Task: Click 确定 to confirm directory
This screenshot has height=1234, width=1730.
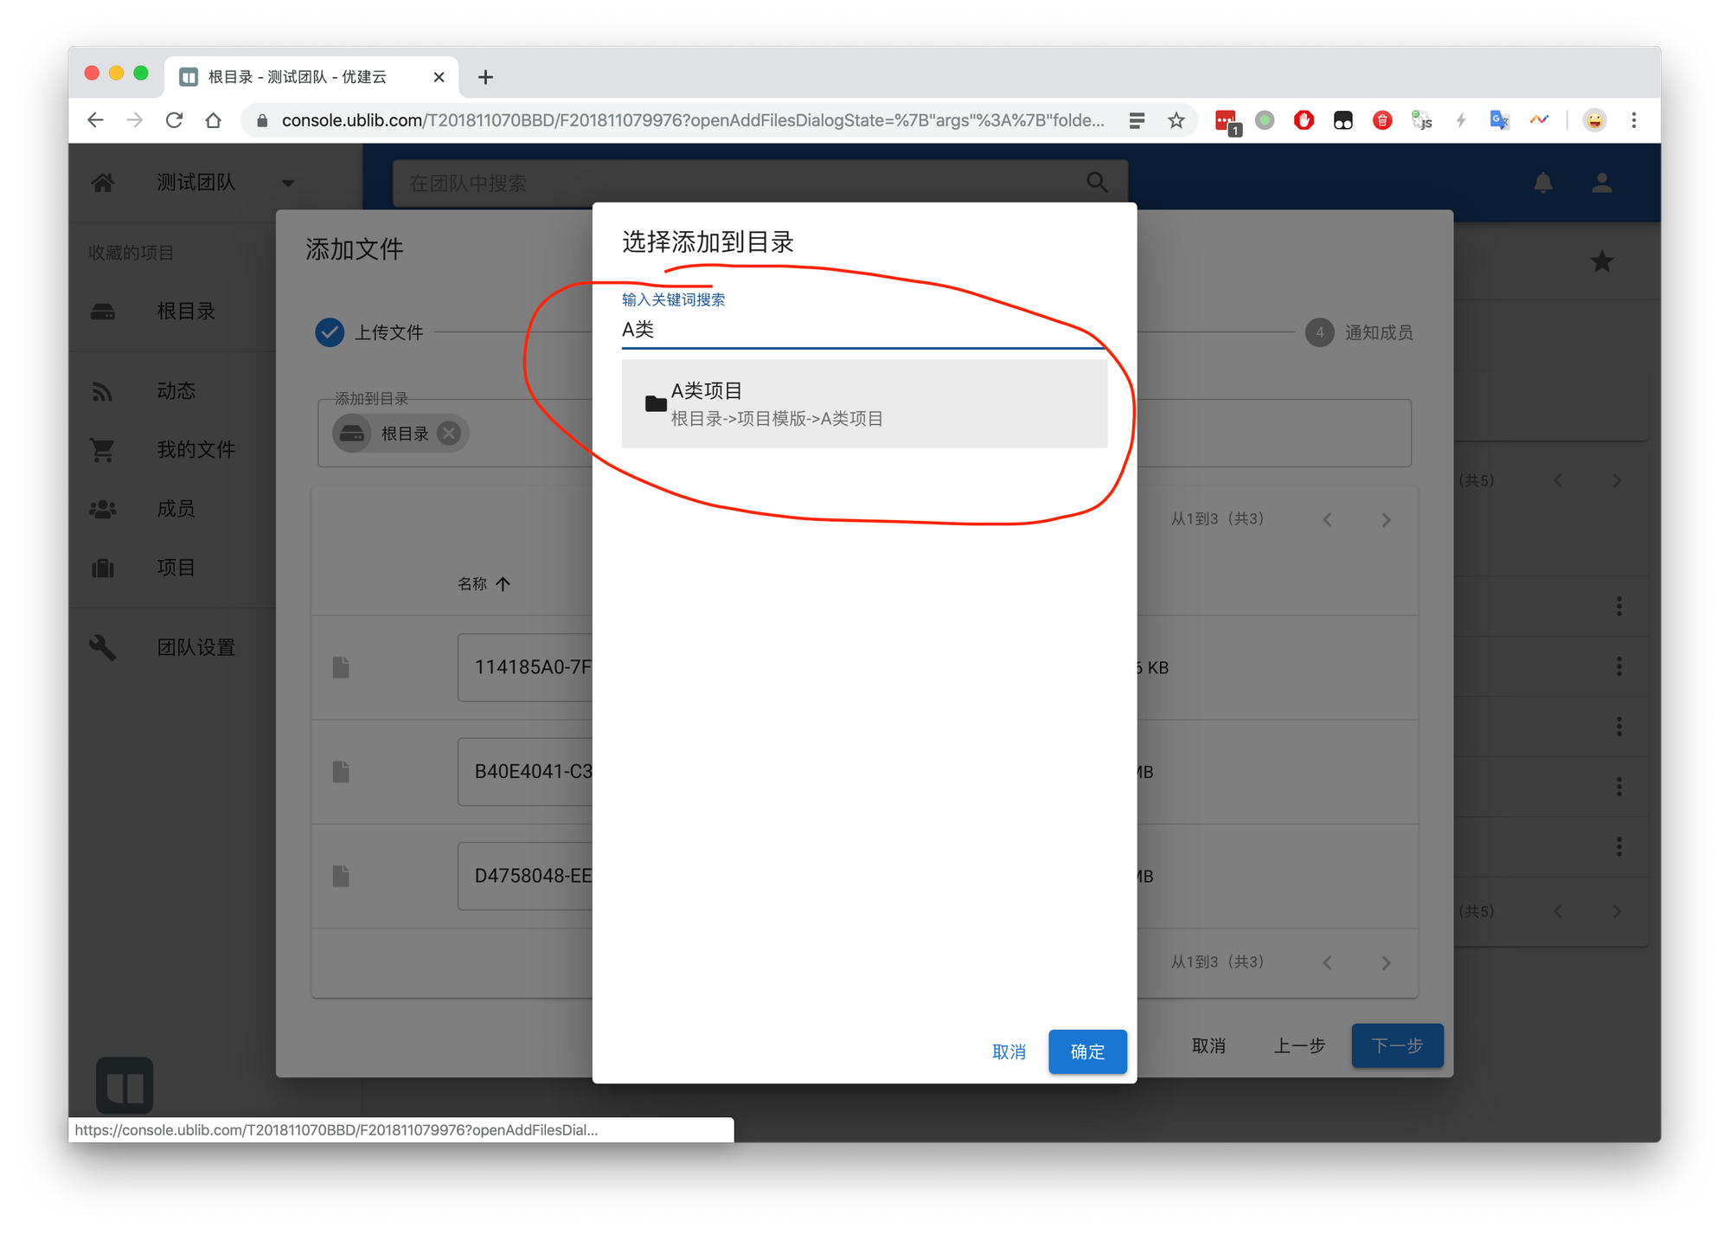Action: (x=1087, y=1051)
